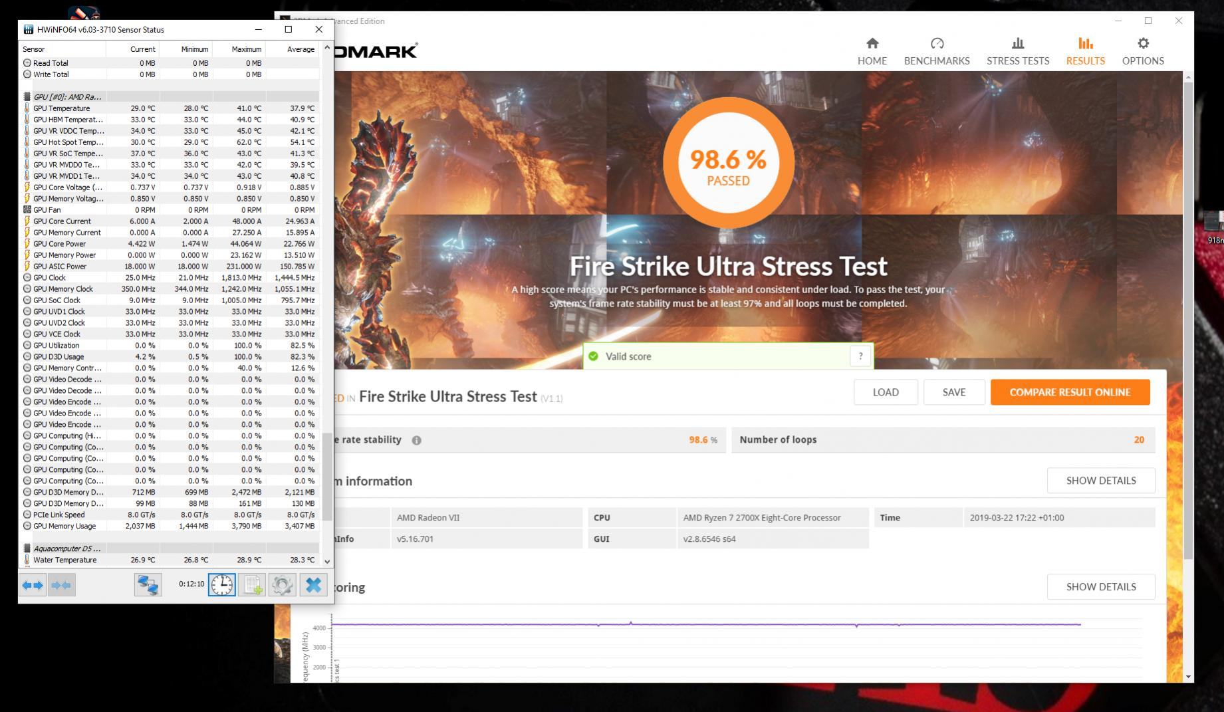The height and width of the screenshot is (712, 1224).
Task: Open HWiNFO sensor settings gear icon
Action: click(x=282, y=585)
